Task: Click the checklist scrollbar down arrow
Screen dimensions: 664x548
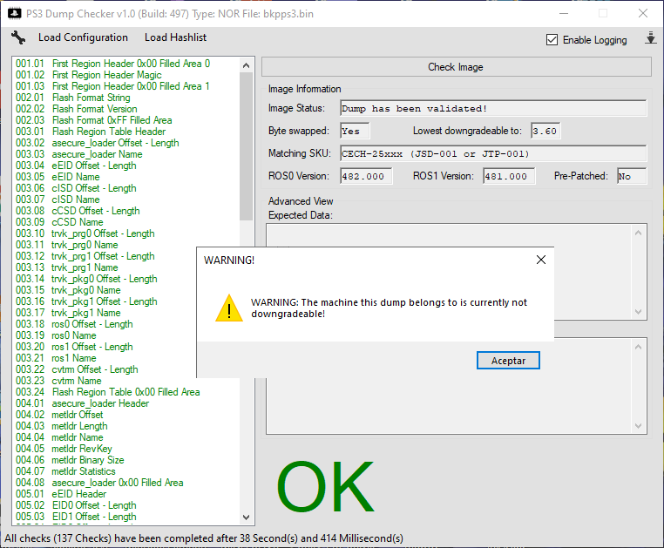Action: [x=246, y=518]
